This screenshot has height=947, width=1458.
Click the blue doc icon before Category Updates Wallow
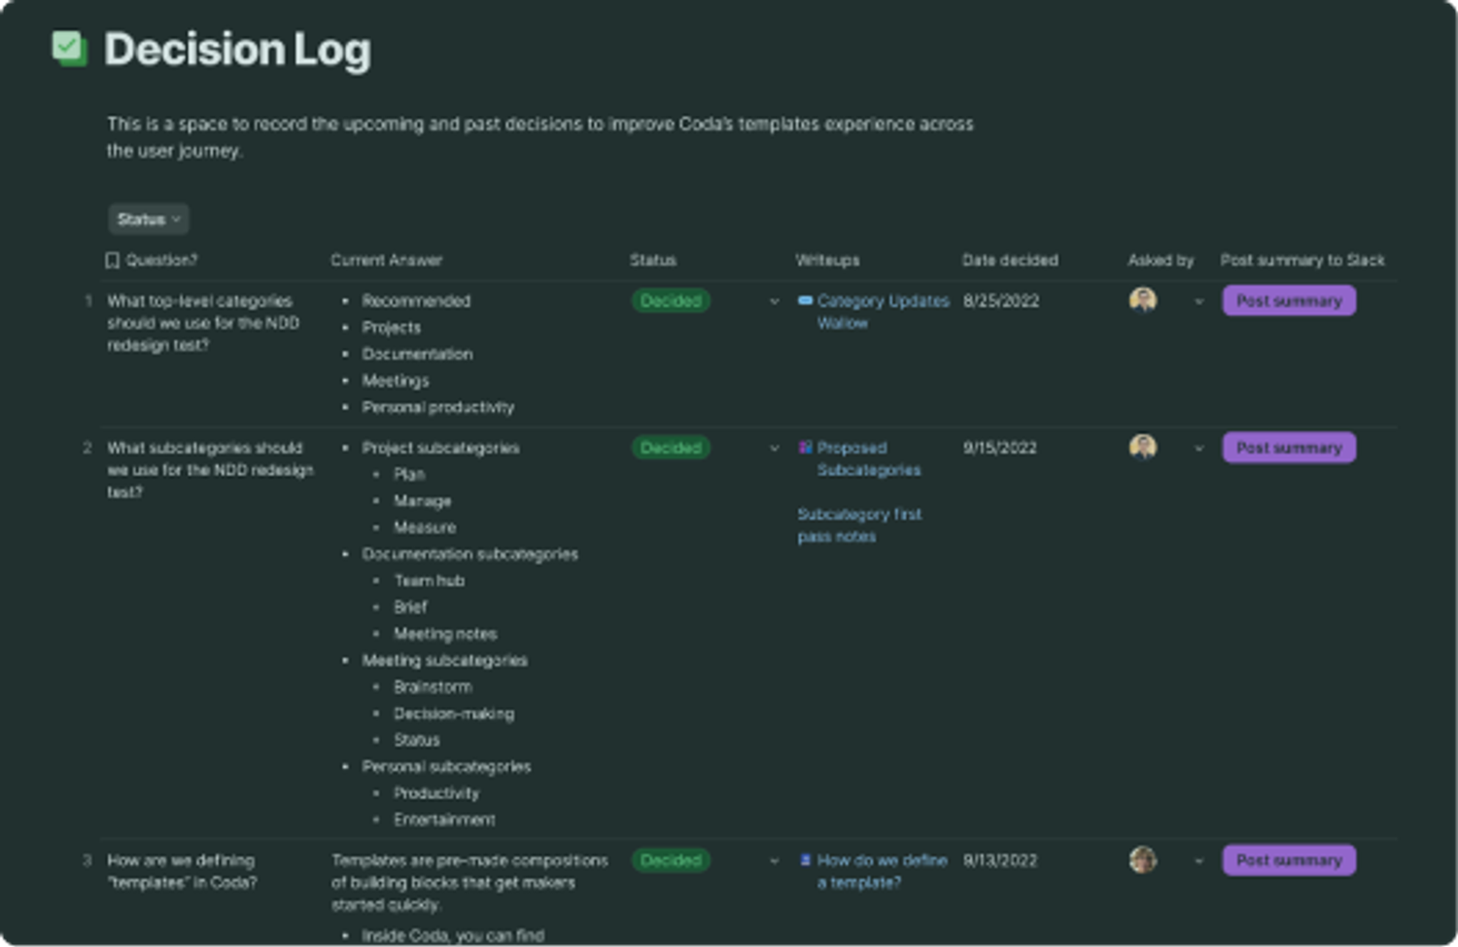click(x=804, y=301)
